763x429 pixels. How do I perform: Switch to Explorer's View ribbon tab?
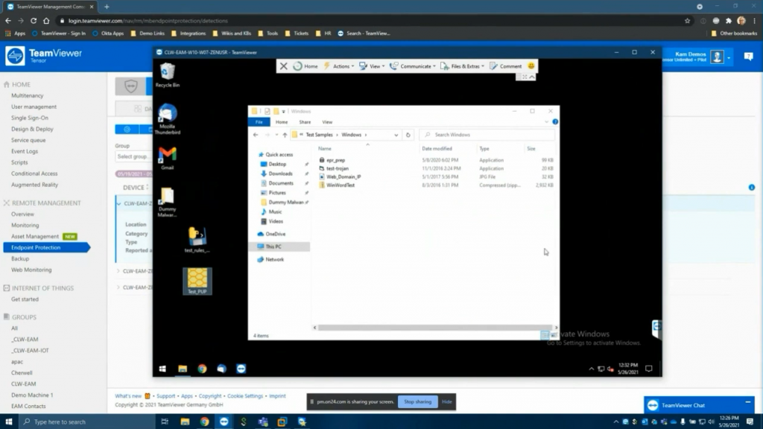pyautogui.click(x=328, y=122)
